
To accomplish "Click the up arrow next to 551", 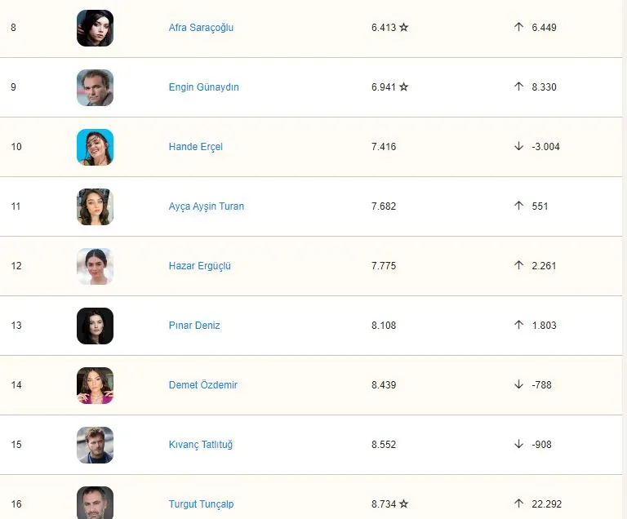I will 518,206.
